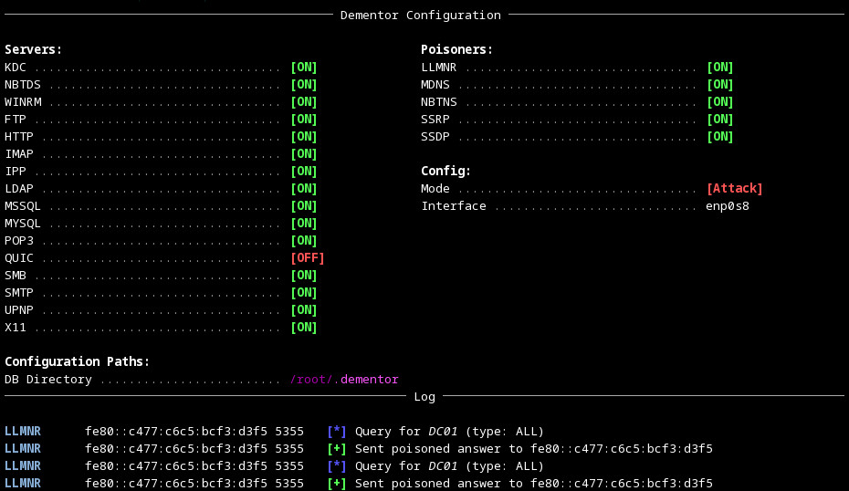This screenshot has height=491, width=849.
Task: Click the [ON] status for the KDC server
Action: (x=303, y=68)
